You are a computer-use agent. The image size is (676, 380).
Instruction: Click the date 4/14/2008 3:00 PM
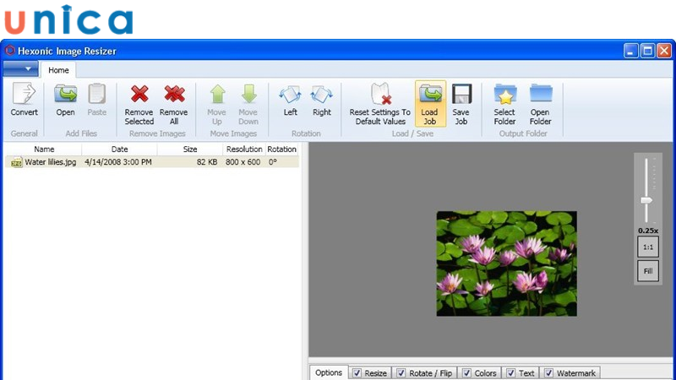pos(118,162)
